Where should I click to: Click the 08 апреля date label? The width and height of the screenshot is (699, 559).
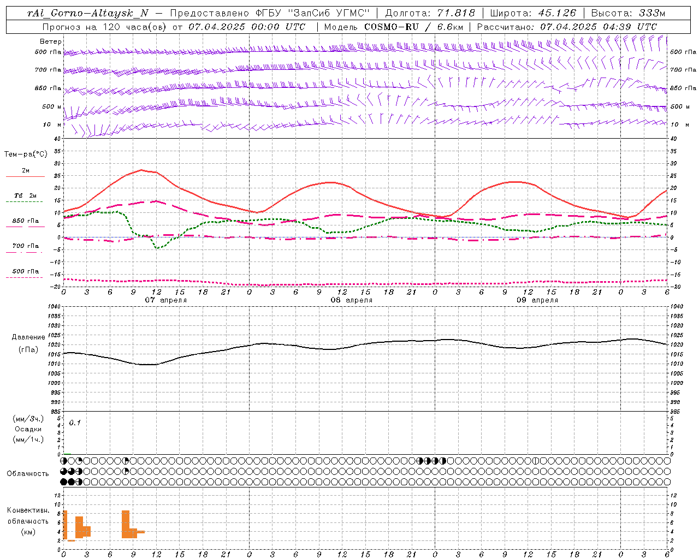click(351, 300)
